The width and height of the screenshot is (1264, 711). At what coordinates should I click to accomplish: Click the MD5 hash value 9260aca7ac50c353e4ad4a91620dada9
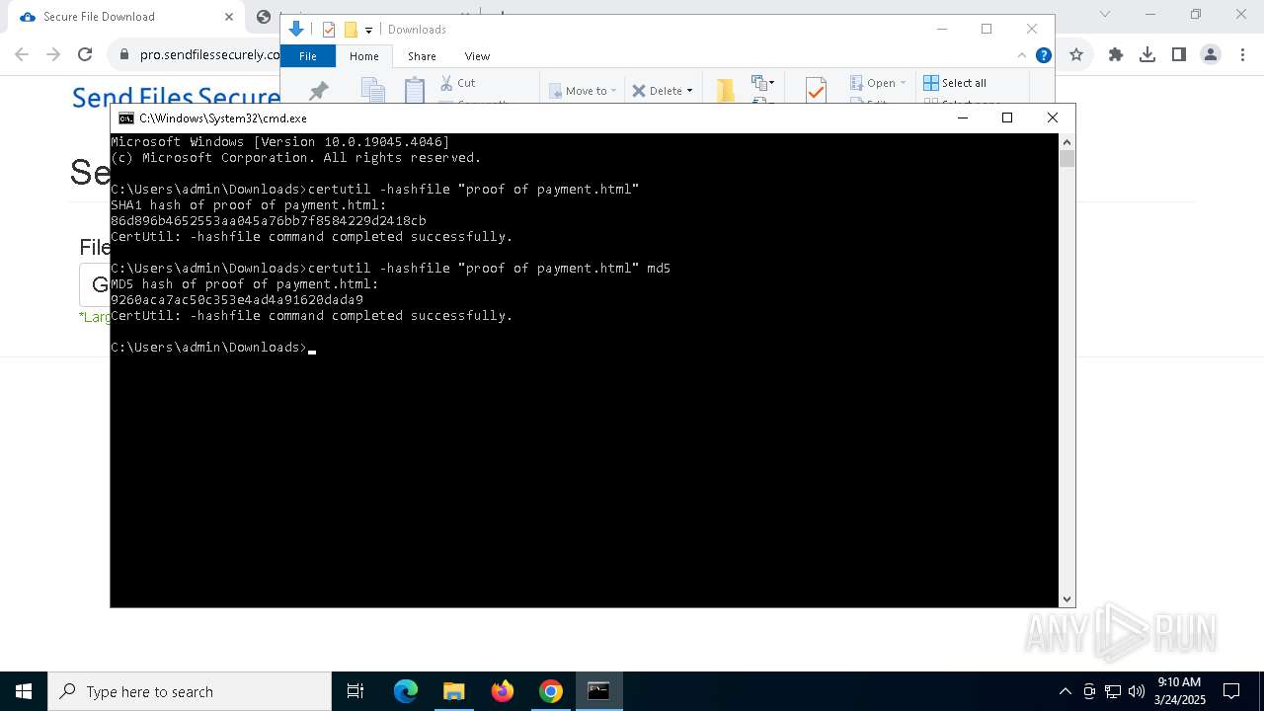pos(237,300)
